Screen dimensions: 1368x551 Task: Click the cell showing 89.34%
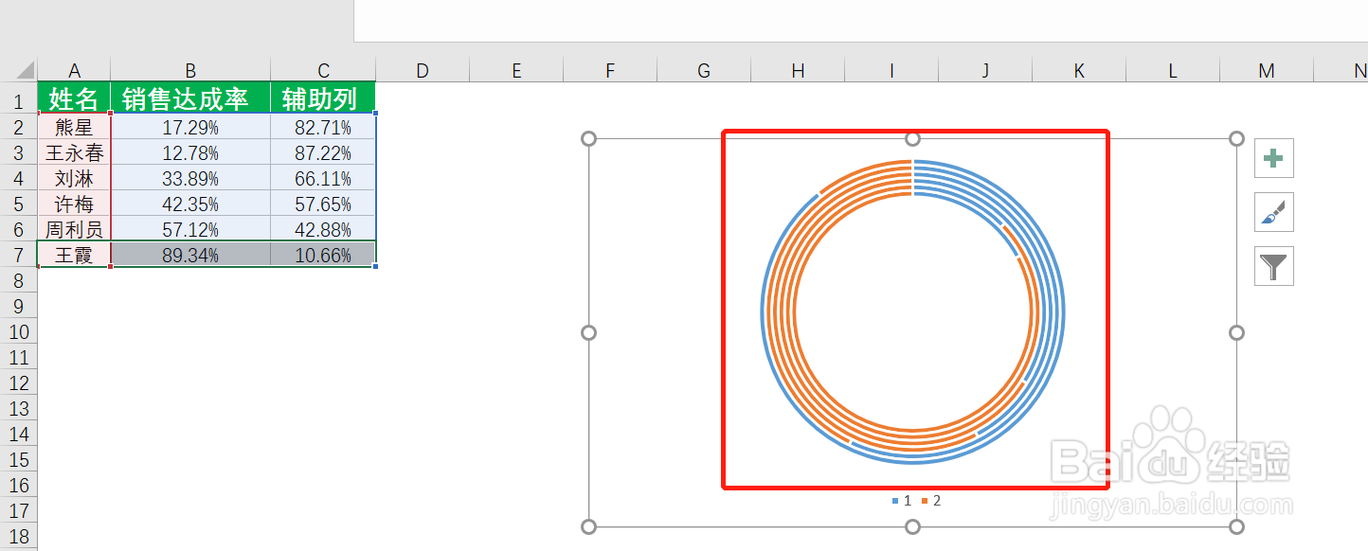pyautogui.click(x=190, y=255)
